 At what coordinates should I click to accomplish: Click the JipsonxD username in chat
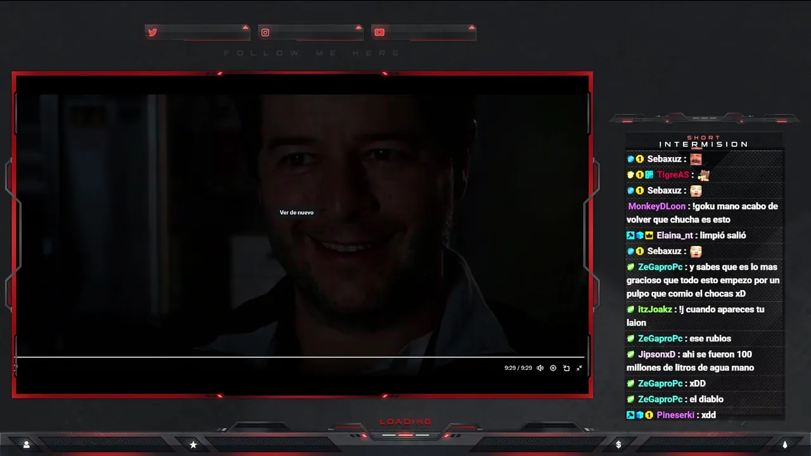click(x=657, y=355)
